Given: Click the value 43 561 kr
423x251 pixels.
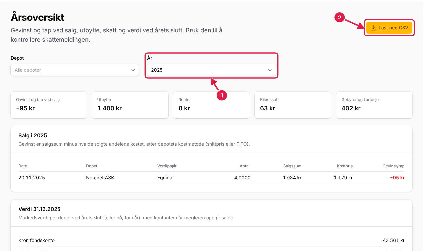Looking at the screenshot, I should click(394, 240).
